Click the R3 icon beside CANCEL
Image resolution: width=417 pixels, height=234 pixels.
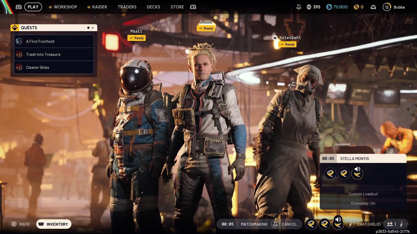coord(275,224)
